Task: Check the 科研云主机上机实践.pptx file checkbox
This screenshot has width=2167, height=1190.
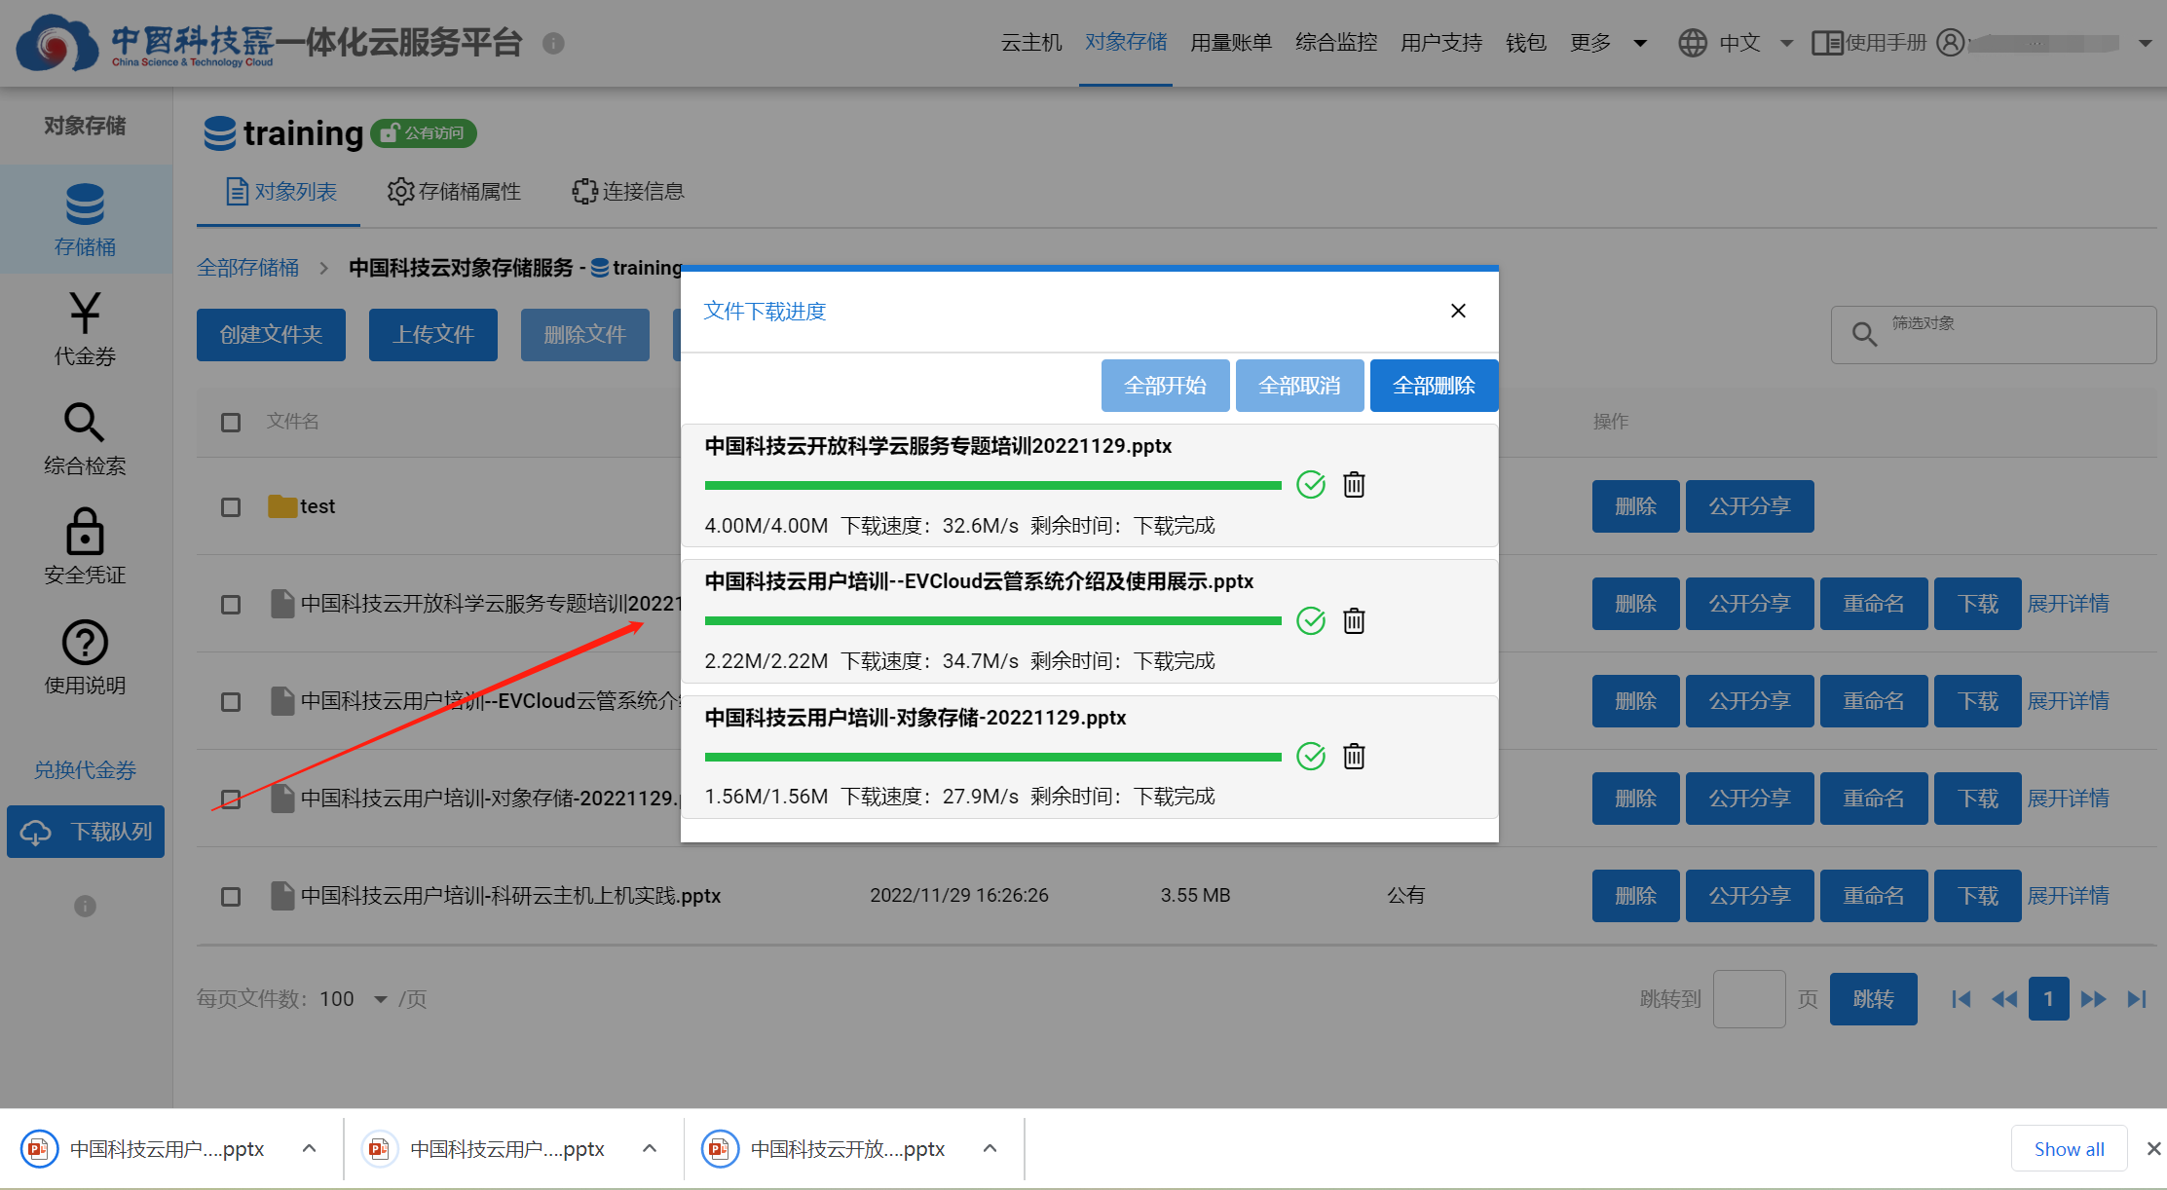Action: point(231,897)
